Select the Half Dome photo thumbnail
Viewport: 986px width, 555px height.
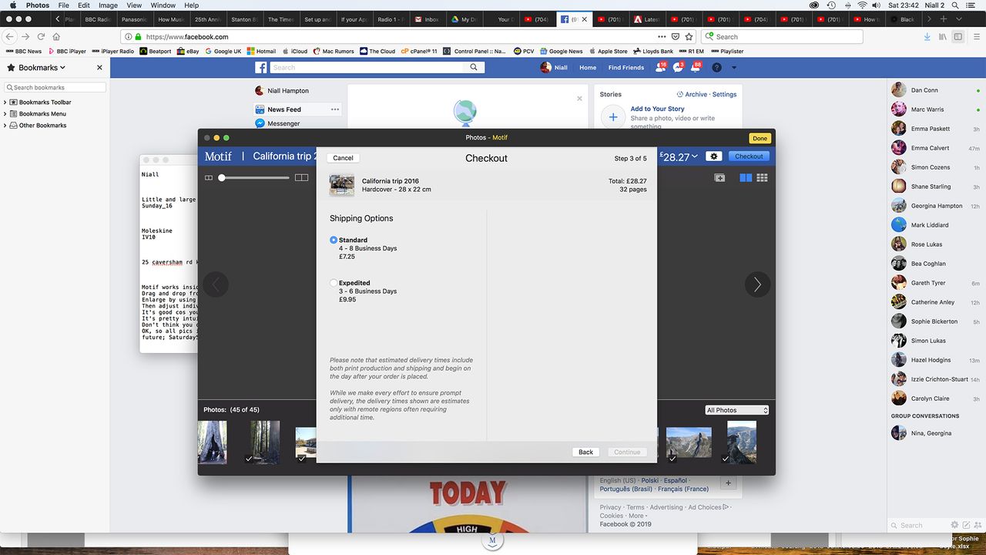tap(689, 442)
